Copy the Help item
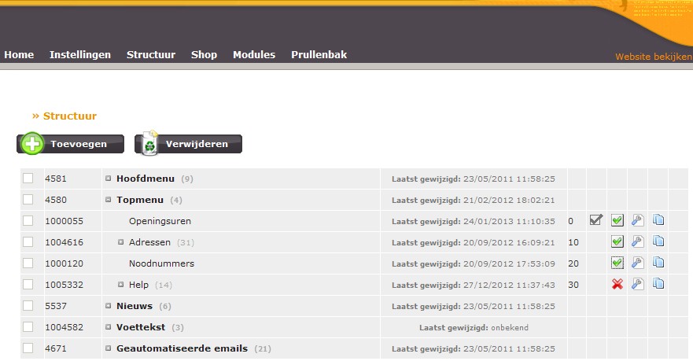Viewport: 693px width, 361px height. [658, 283]
